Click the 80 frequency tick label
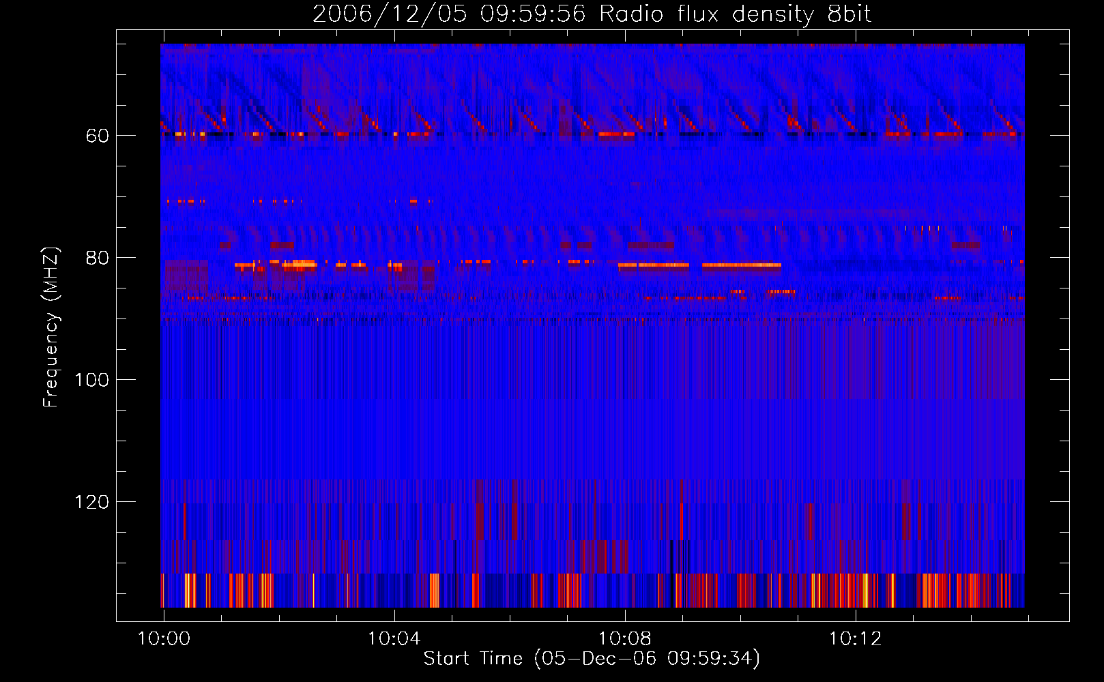The image size is (1104, 682). [98, 258]
